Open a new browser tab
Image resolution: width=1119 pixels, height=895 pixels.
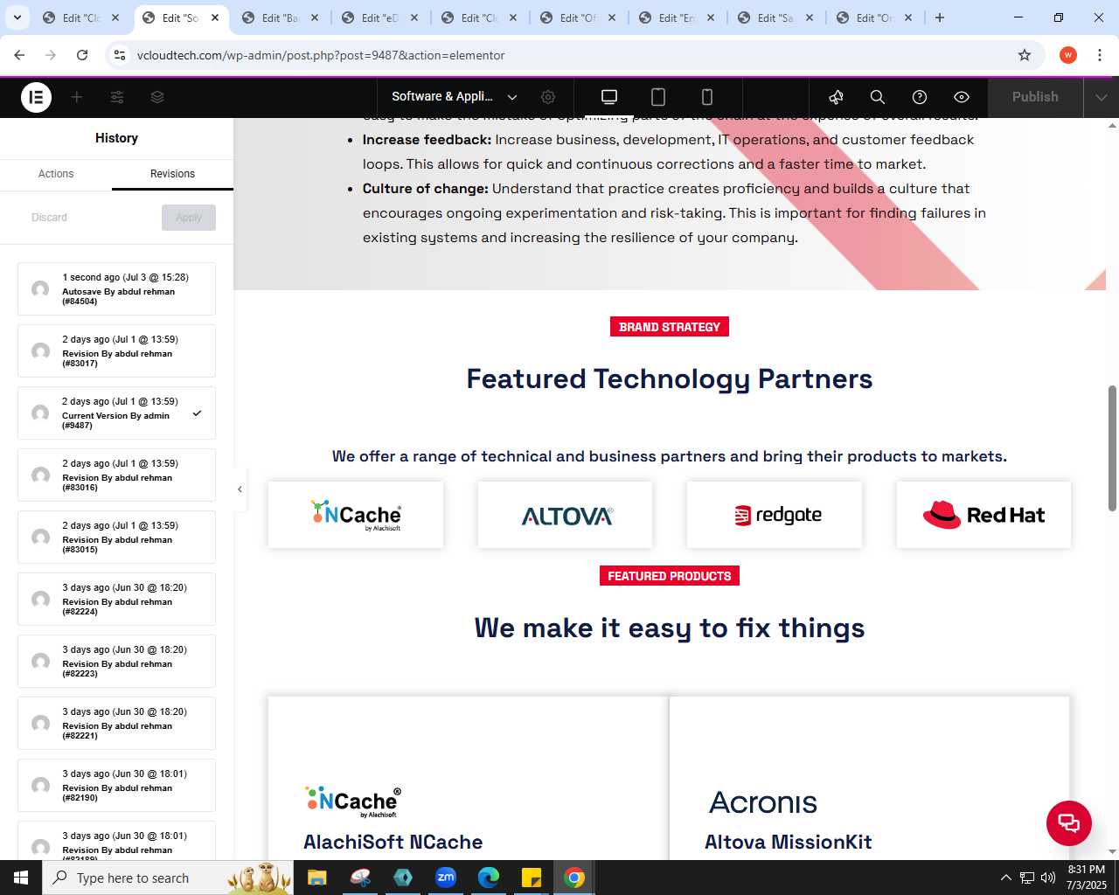point(940,17)
